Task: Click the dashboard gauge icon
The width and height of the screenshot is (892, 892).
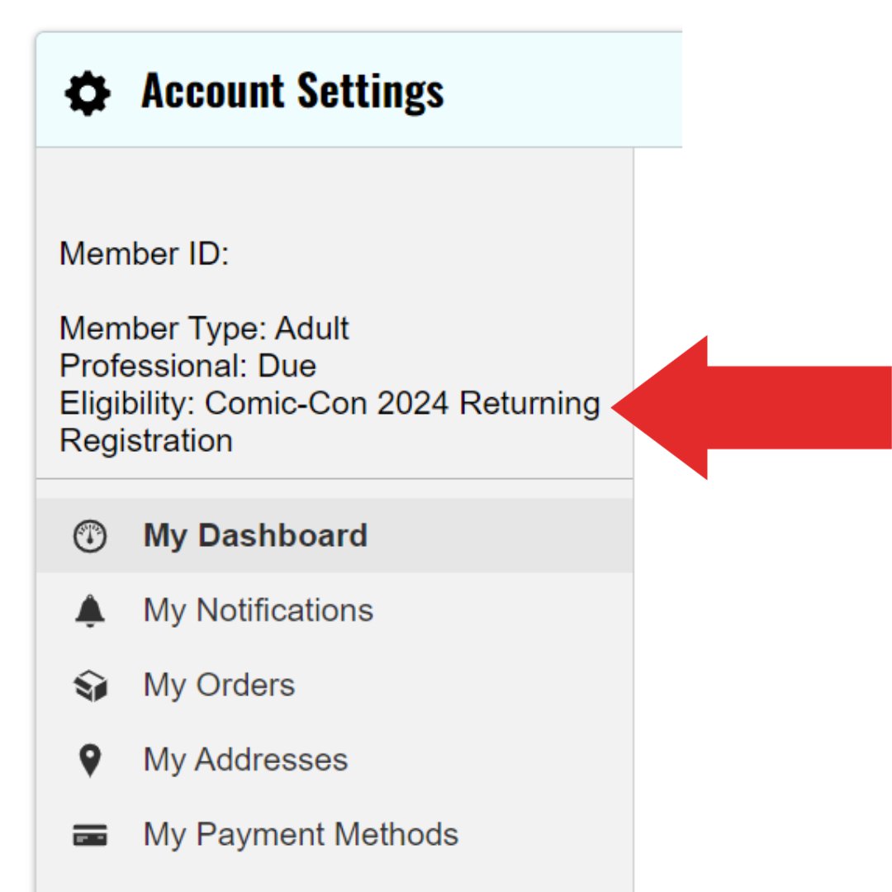Action: coord(90,536)
